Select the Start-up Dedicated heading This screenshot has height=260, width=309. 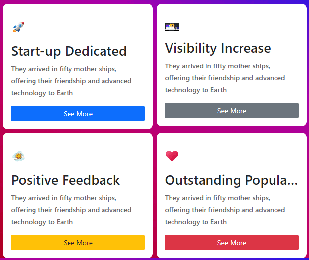click(x=69, y=51)
